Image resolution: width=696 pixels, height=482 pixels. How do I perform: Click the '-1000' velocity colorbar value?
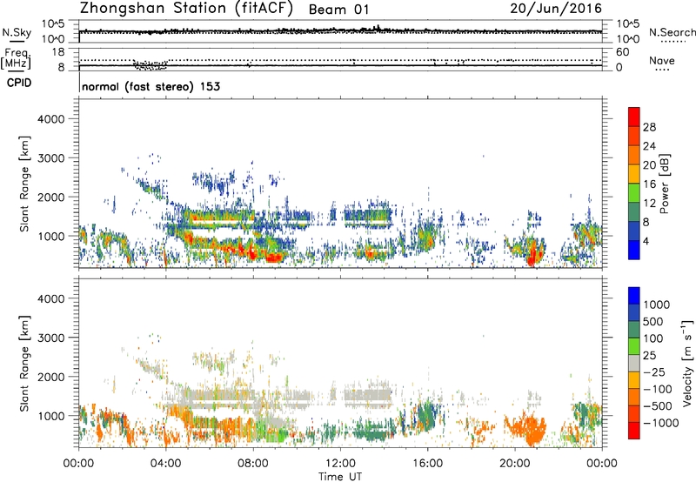pos(661,423)
